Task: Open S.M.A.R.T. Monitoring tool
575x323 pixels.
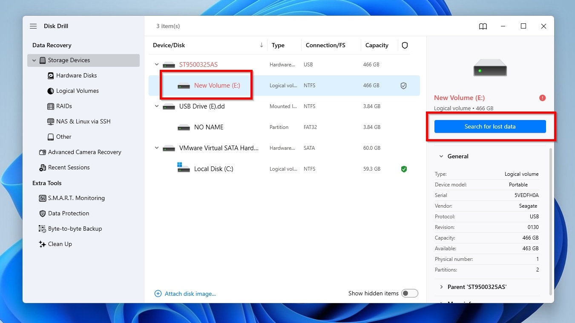Action: (x=77, y=198)
